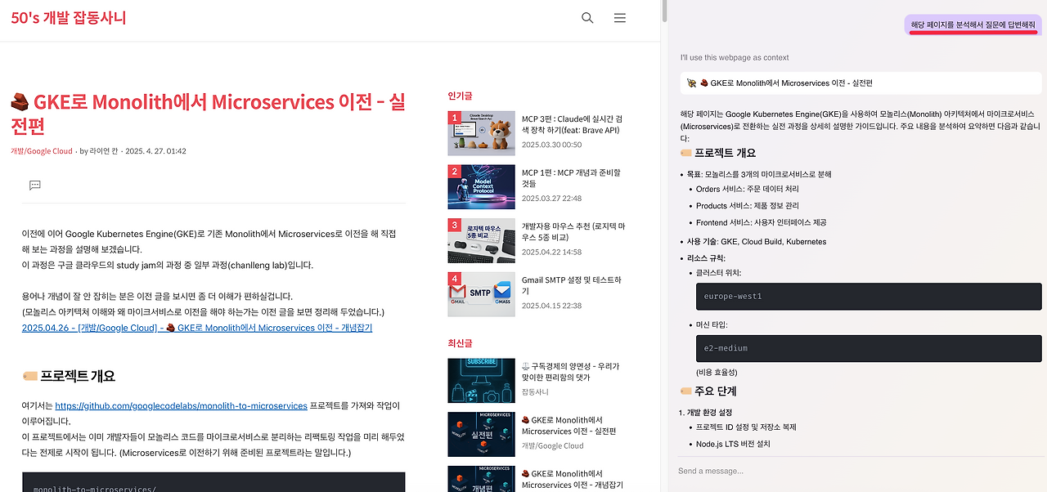Open the blog search icon
The height and width of the screenshot is (492, 1047).
click(x=587, y=18)
